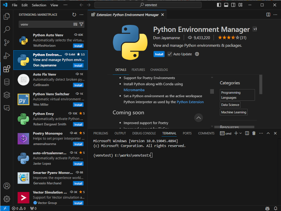Switch to the PORTS panel tab

point(187,133)
